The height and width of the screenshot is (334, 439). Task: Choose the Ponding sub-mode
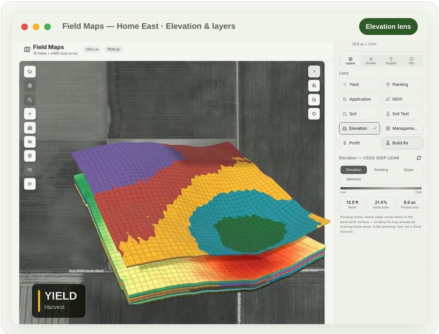point(381,170)
